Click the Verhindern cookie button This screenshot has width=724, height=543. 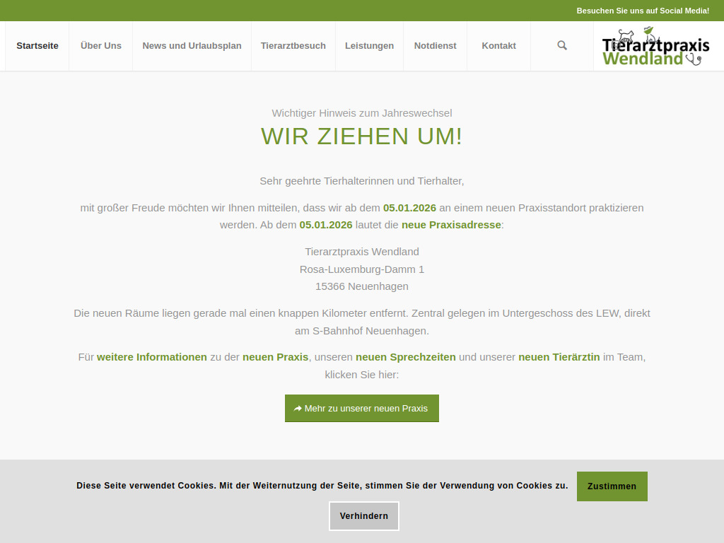(363, 516)
